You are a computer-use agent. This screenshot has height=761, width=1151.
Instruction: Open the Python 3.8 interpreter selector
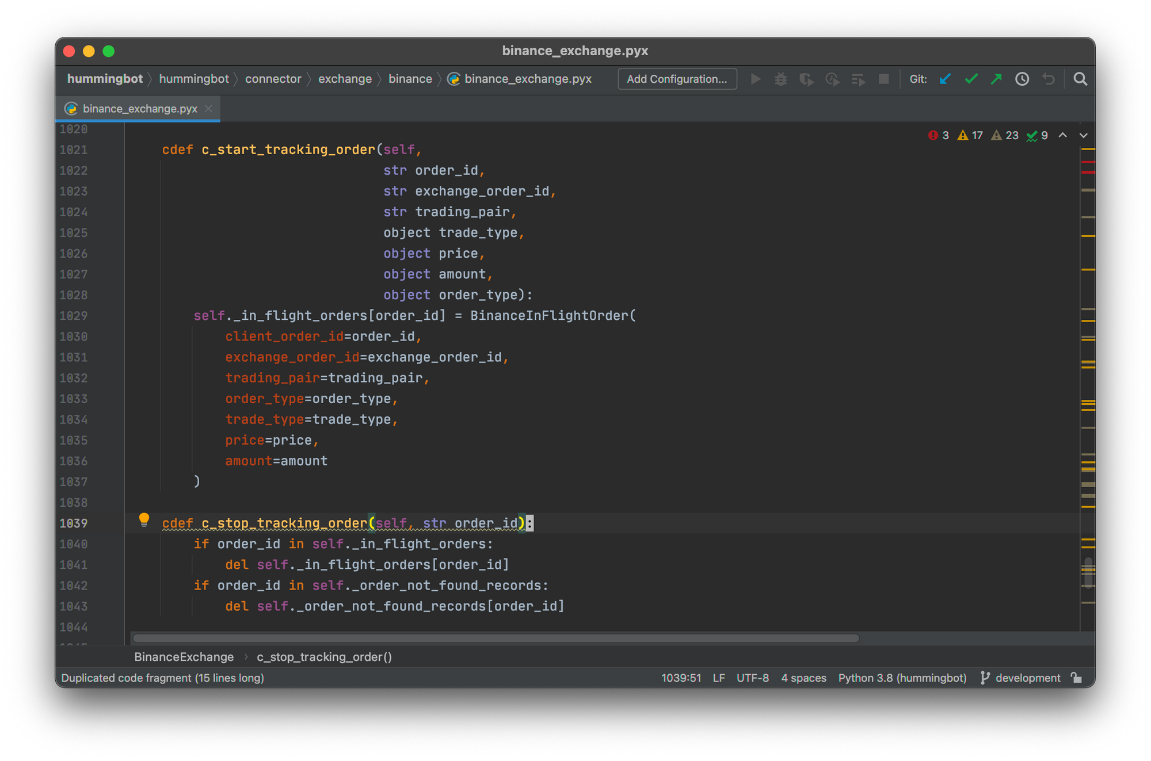(x=902, y=678)
